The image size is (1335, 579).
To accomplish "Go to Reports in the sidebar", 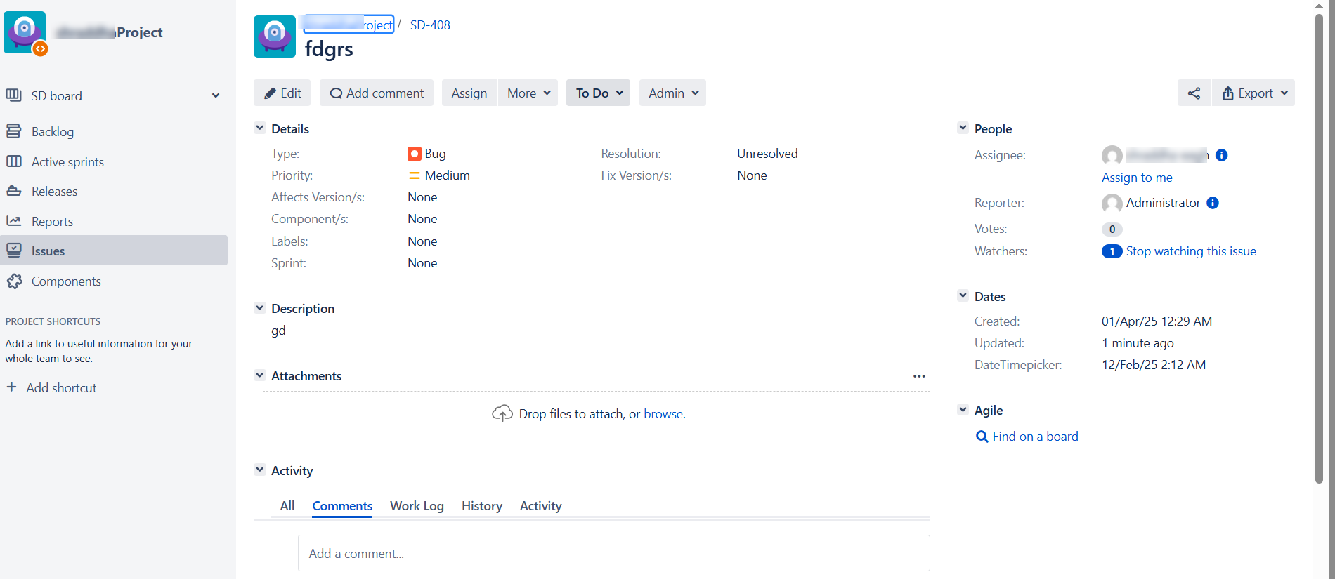I will 52,222.
